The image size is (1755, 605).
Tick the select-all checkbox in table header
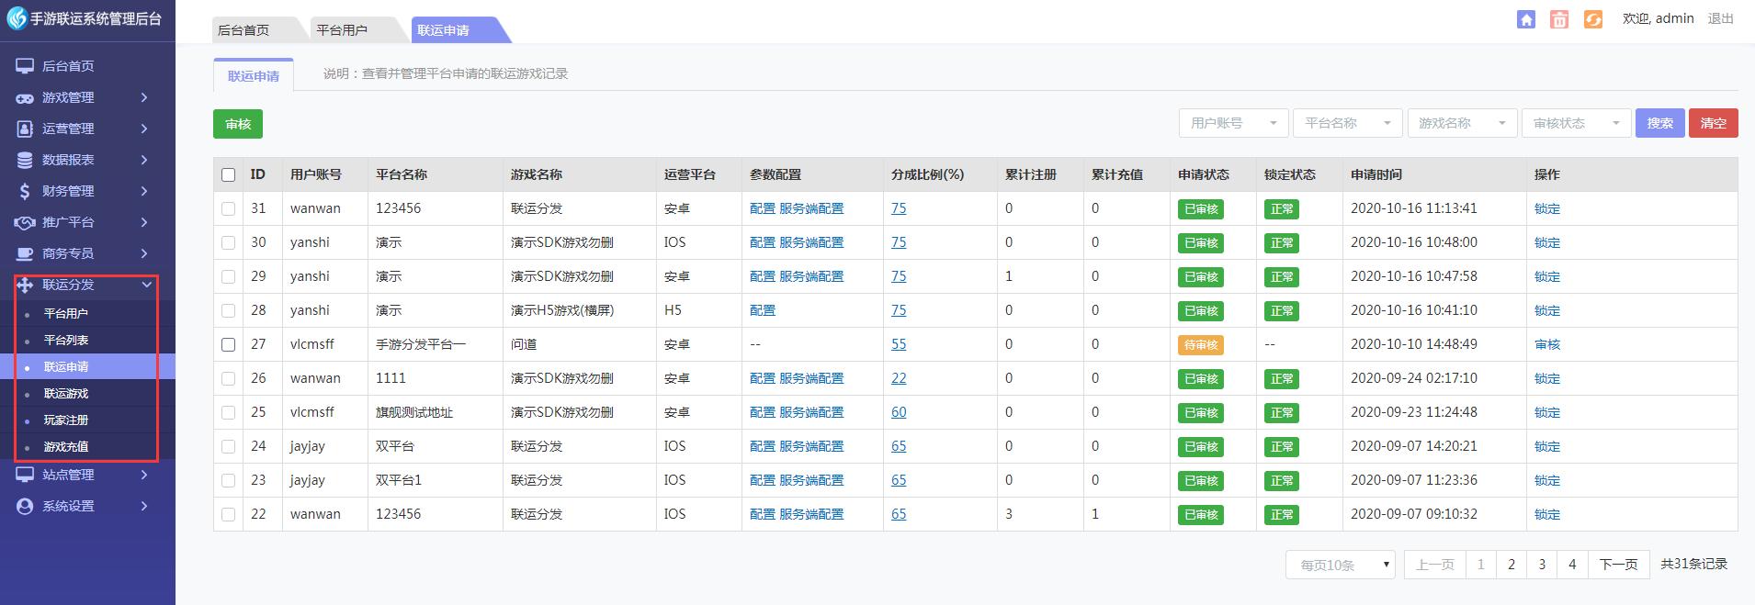coord(229,174)
